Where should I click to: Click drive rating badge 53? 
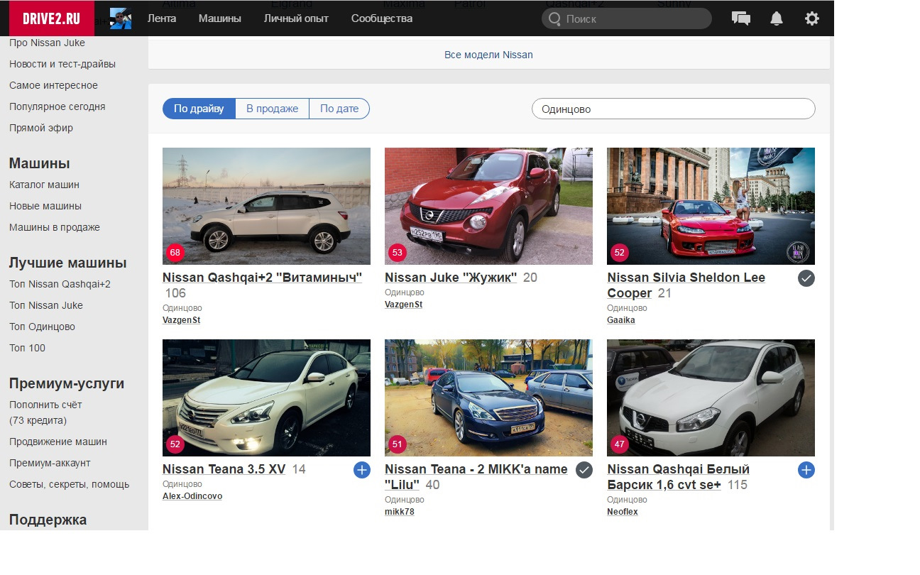click(x=398, y=253)
